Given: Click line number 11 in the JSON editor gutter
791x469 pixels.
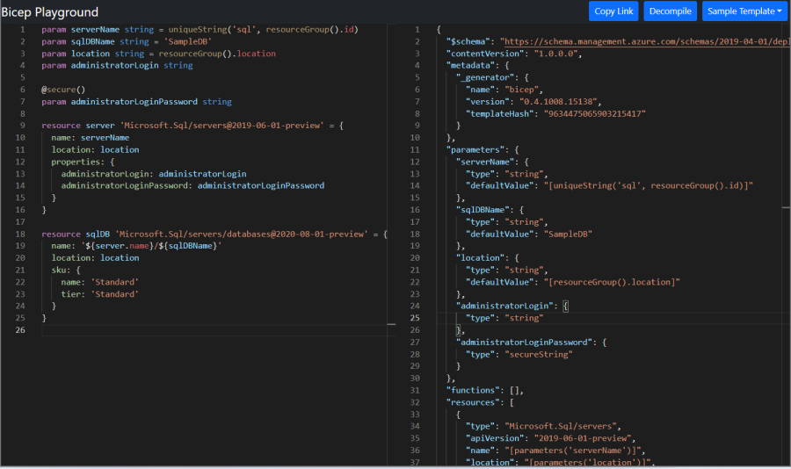Looking at the screenshot, I should pos(415,149).
